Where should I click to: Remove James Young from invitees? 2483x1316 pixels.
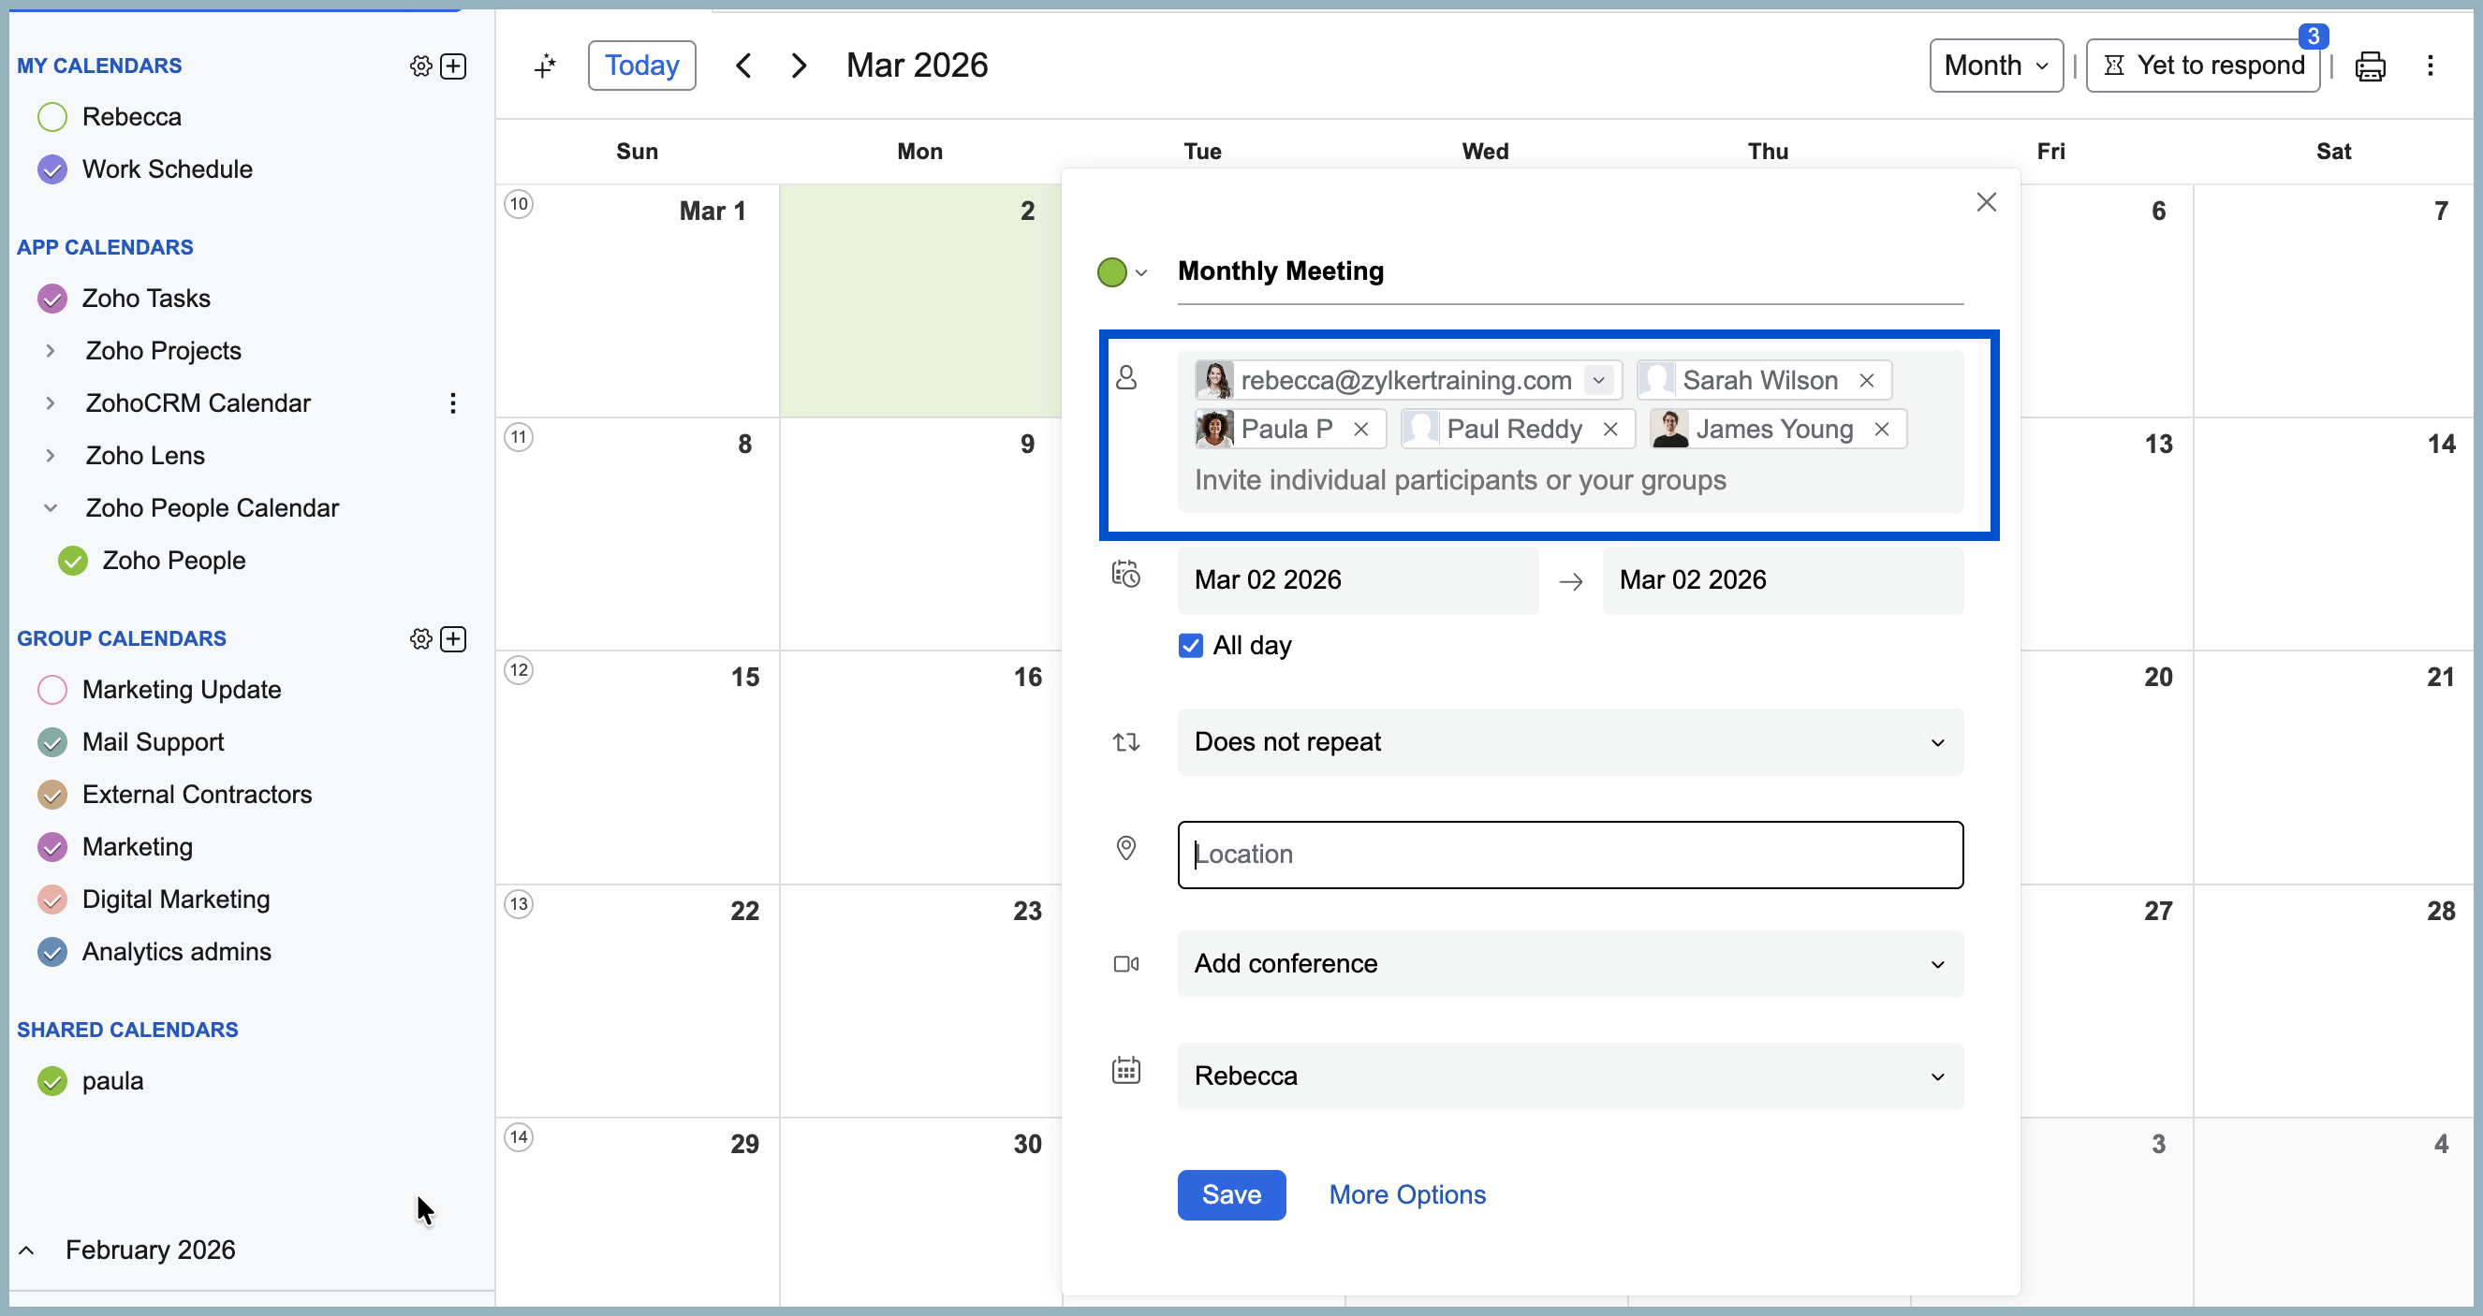click(x=1882, y=430)
